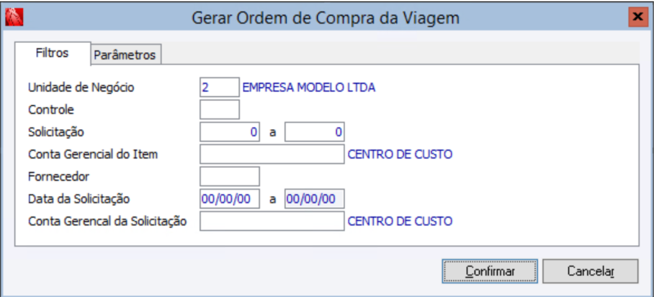
Task: Click CENTRO DE CUSTO beside Conta Gerencial do Item
Action: coord(400,154)
